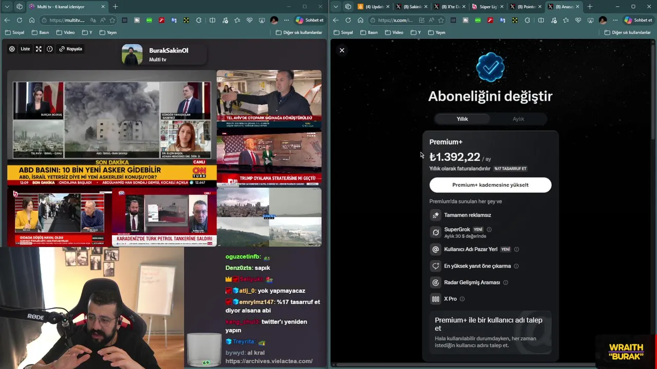
Task: Open profile avatar in left browser
Action: tap(274, 20)
